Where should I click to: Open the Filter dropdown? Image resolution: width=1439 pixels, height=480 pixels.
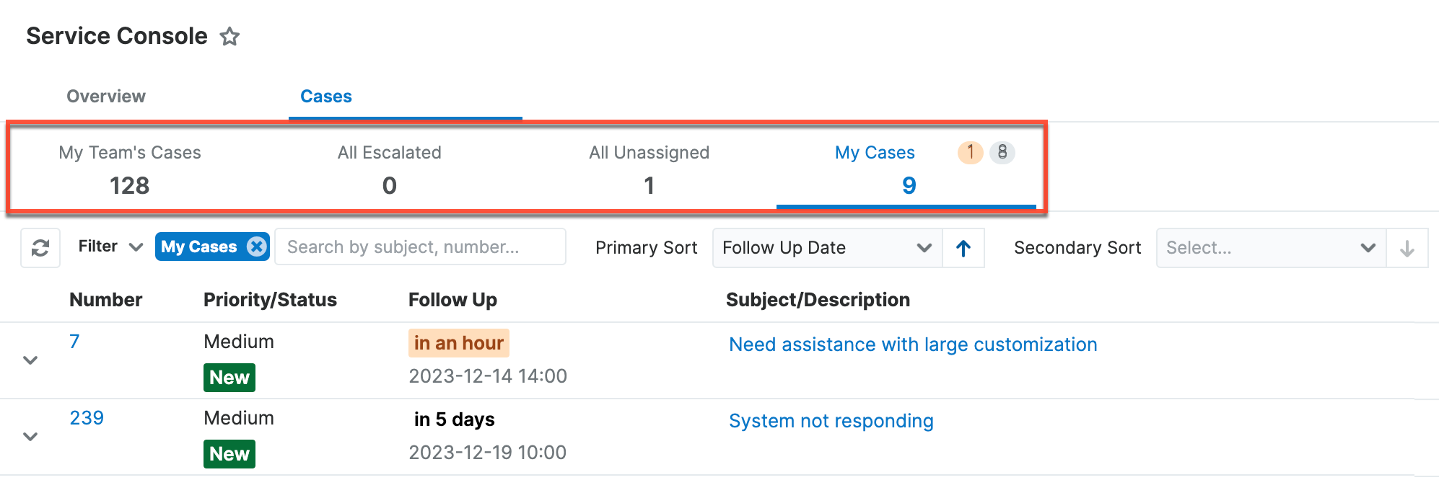(109, 246)
